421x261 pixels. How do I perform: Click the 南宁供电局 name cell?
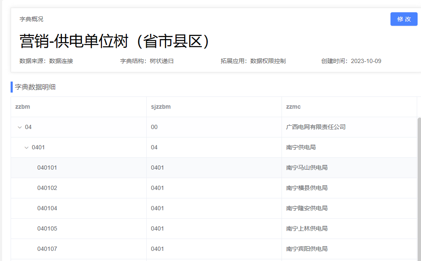click(301, 147)
